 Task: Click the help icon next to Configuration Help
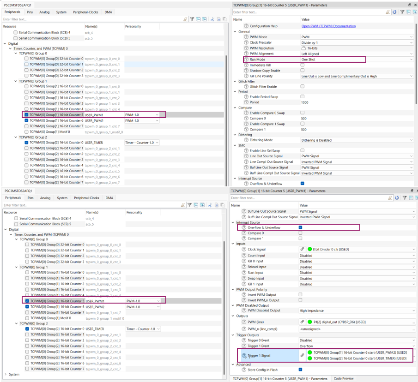coord(246,26)
